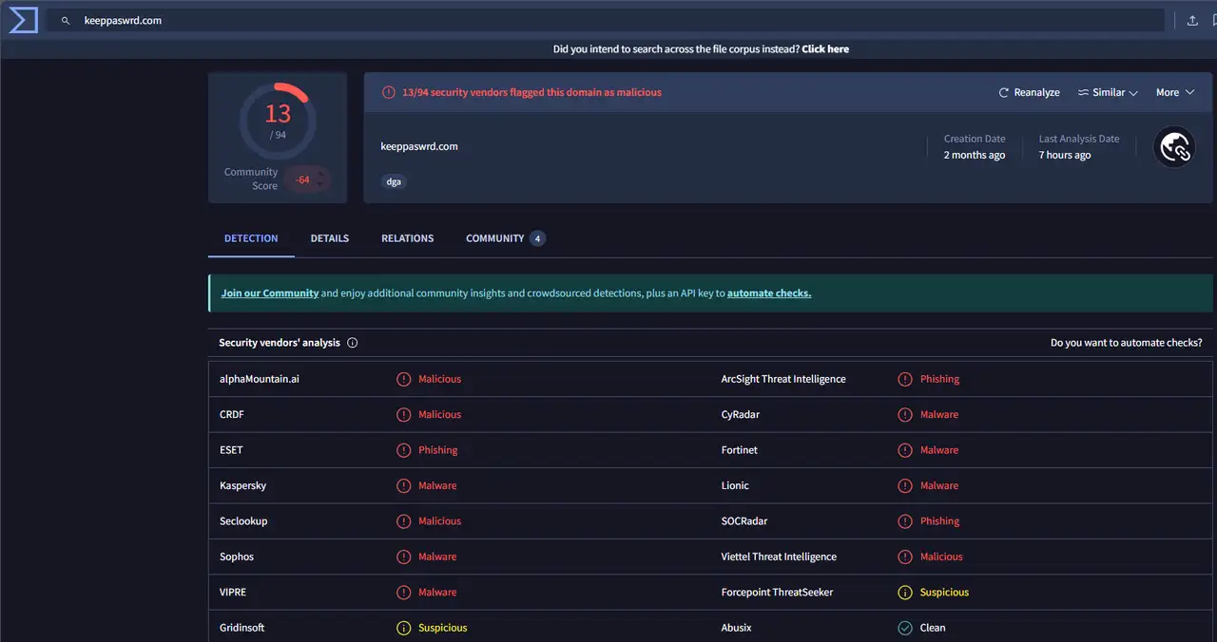The width and height of the screenshot is (1217, 642).
Task: Click the 'Last Analysis Date' label
Action: [x=1079, y=139]
